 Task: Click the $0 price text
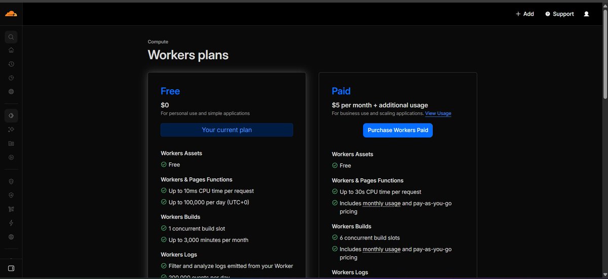(x=165, y=105)
